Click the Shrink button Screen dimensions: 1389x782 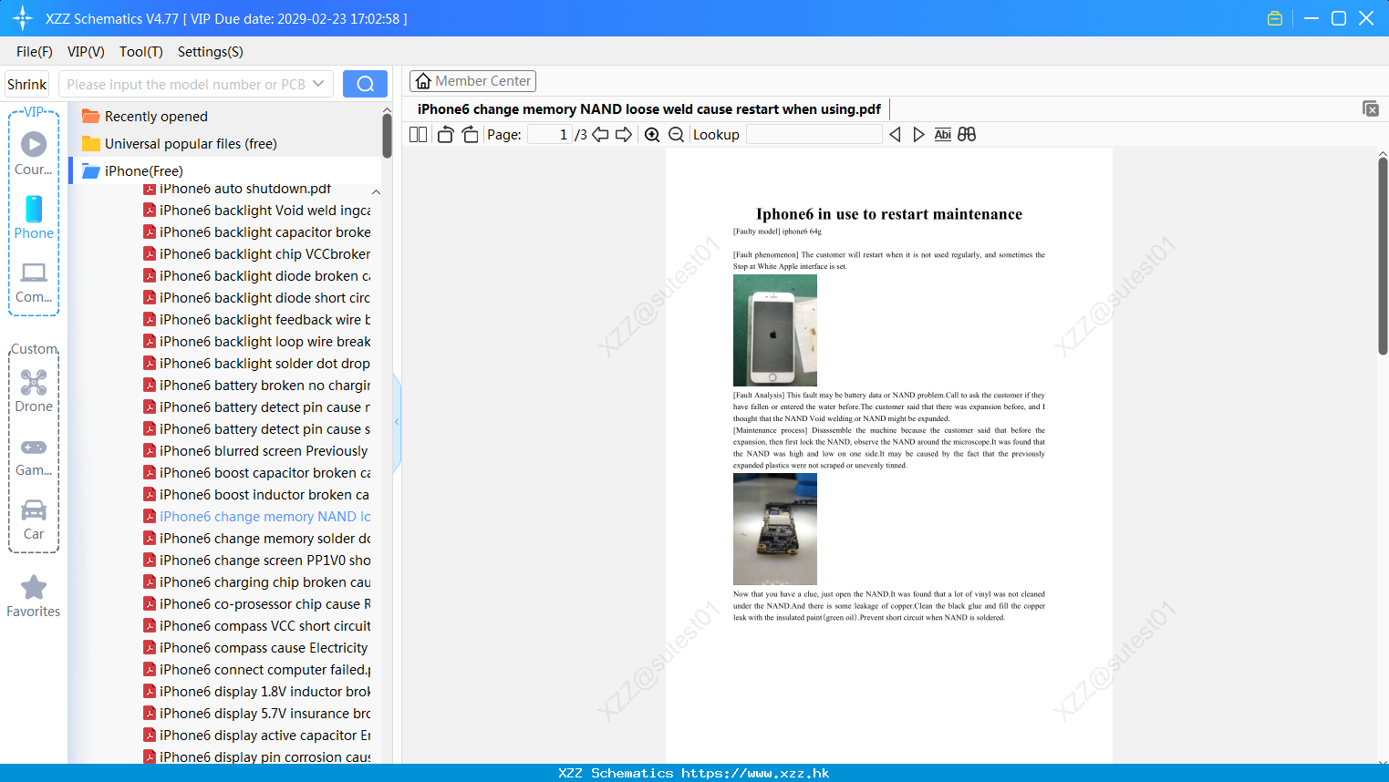pyautogui.click(x=27, y=84)
